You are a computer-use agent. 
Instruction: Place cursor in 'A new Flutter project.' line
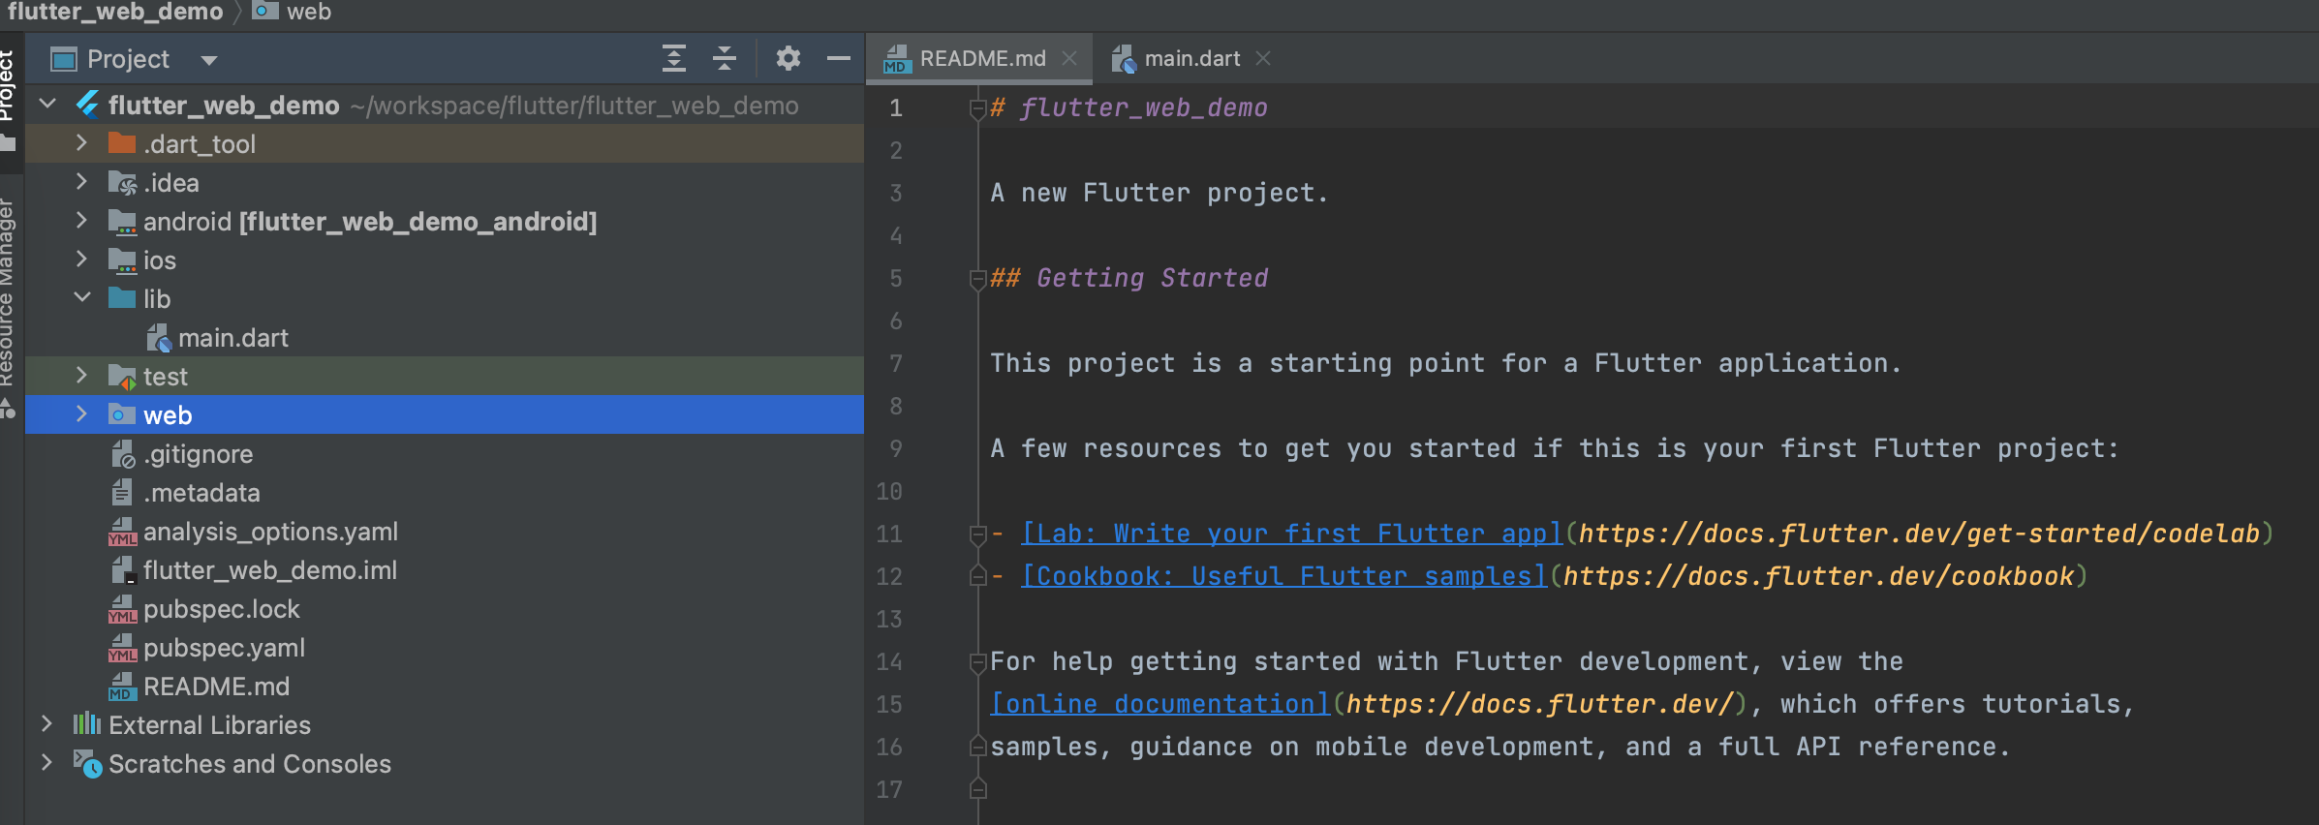point(1159,193)
